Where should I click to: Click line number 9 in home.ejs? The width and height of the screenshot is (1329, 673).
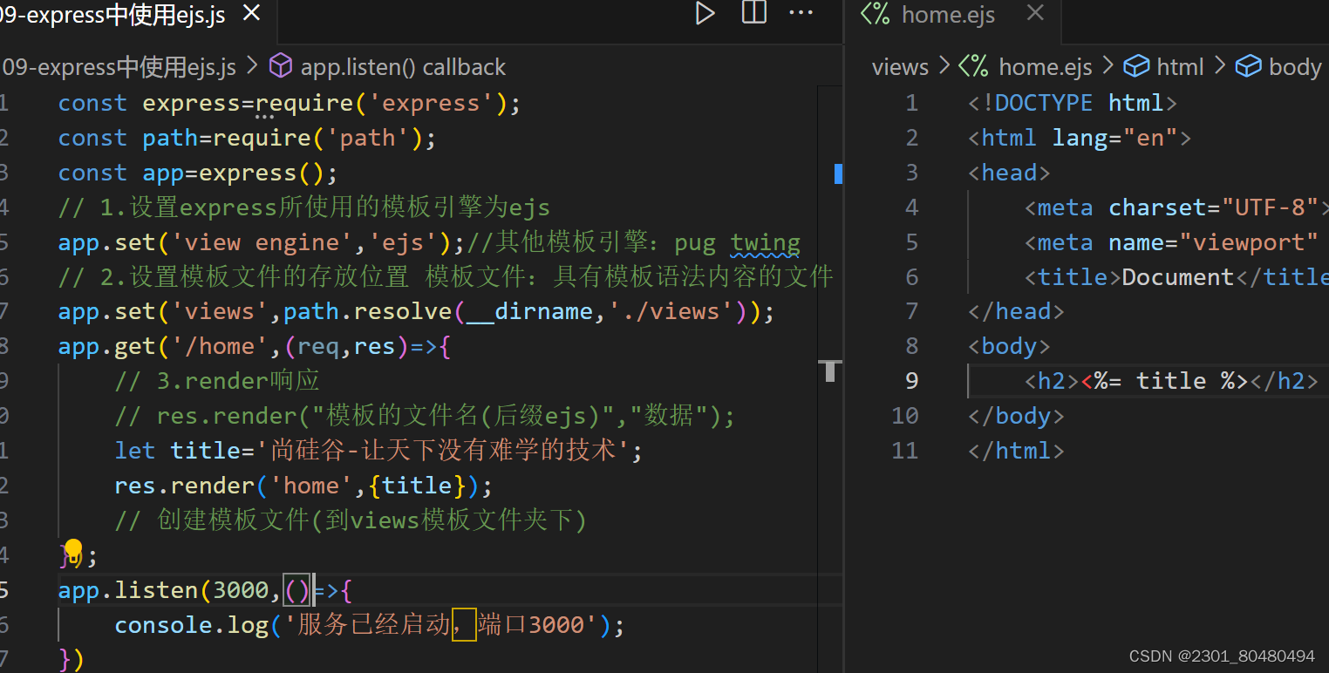click(911, 381)
